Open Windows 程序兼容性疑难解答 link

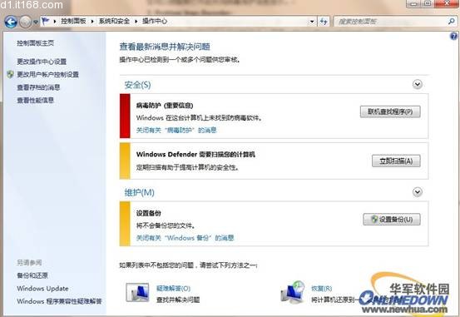coord(59,301)
